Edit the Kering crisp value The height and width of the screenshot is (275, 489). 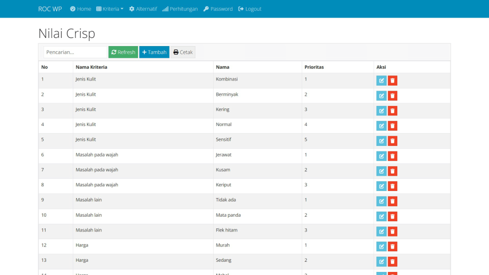(381, 111)
